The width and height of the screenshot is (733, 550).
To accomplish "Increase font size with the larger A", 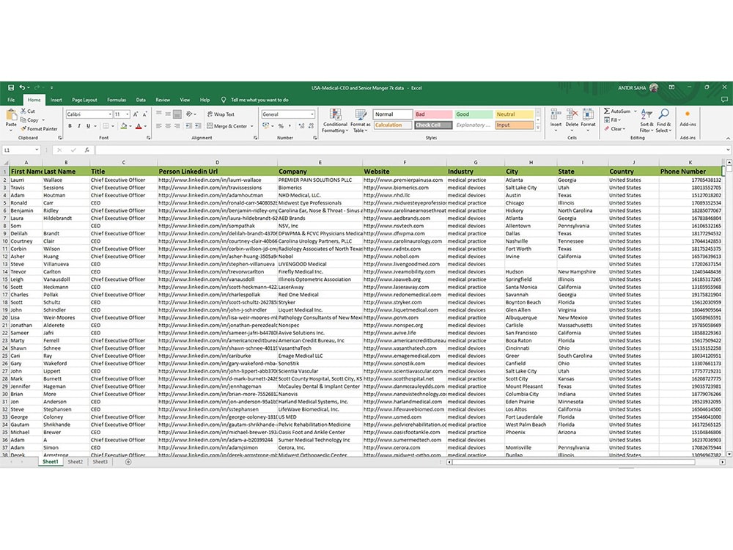I will pyautogui.click(x=136, y=114).
